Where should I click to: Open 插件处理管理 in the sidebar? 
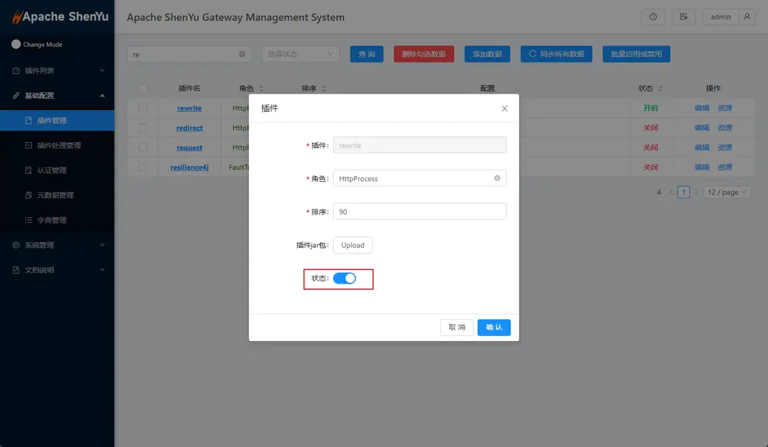click(57, 145)
